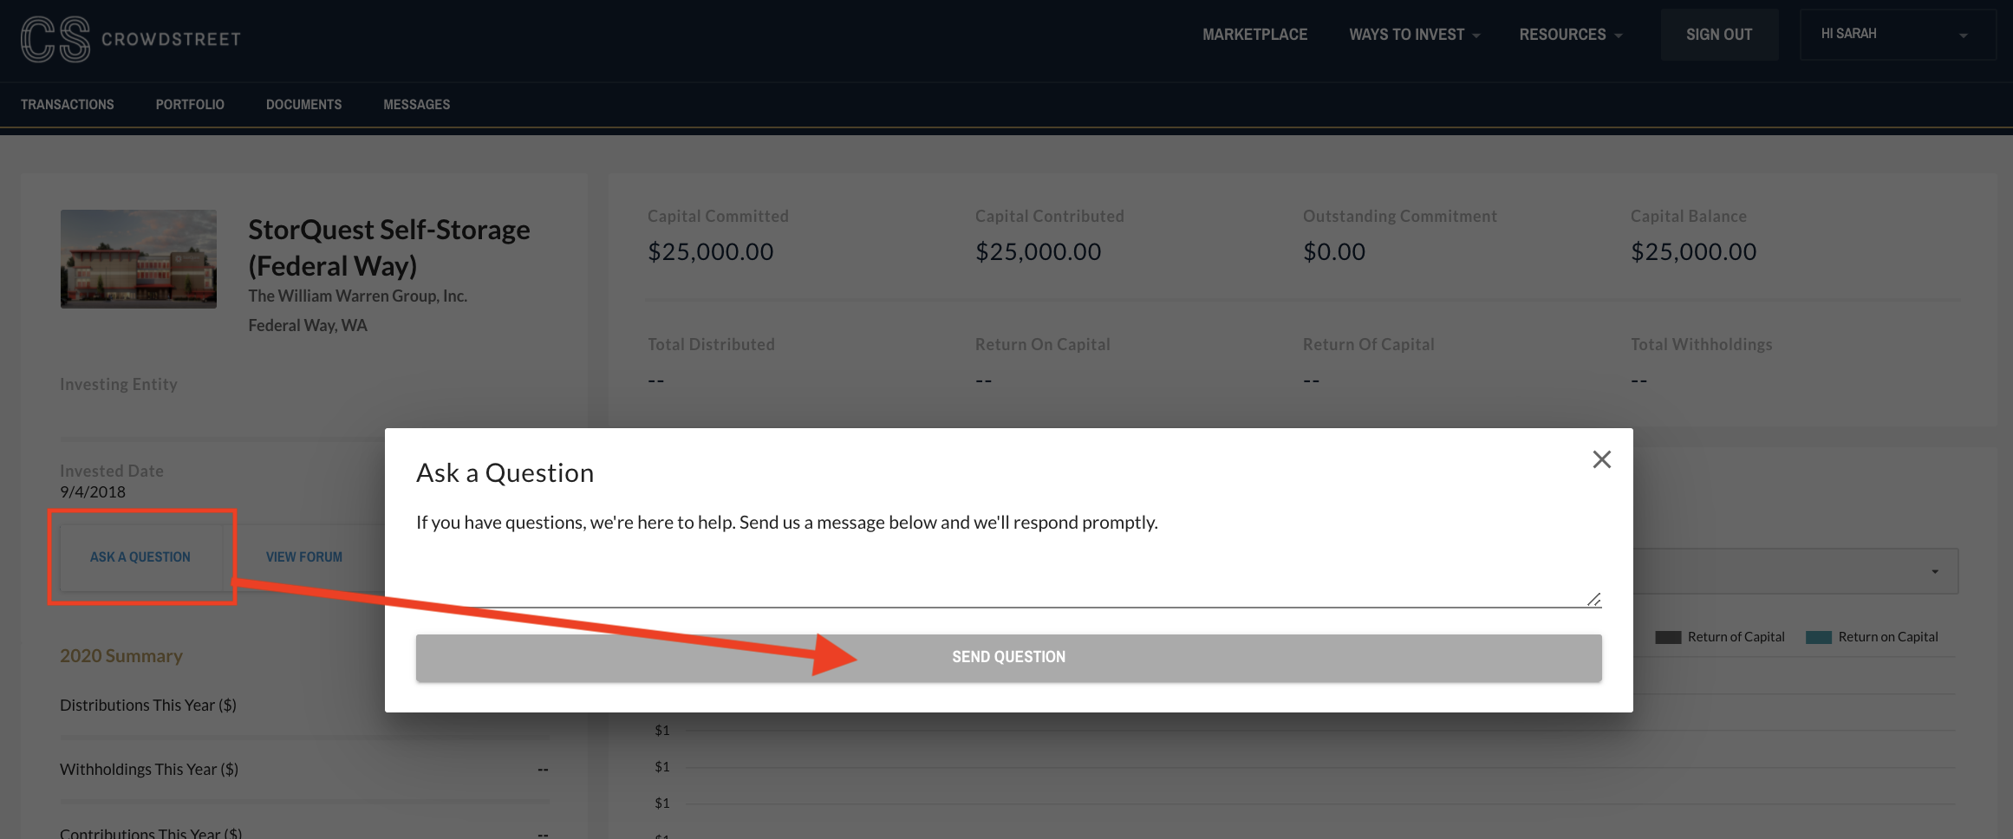Open the View Forum link
The width and height of the screenshot is (2013, 839).
tap(304, 556)
